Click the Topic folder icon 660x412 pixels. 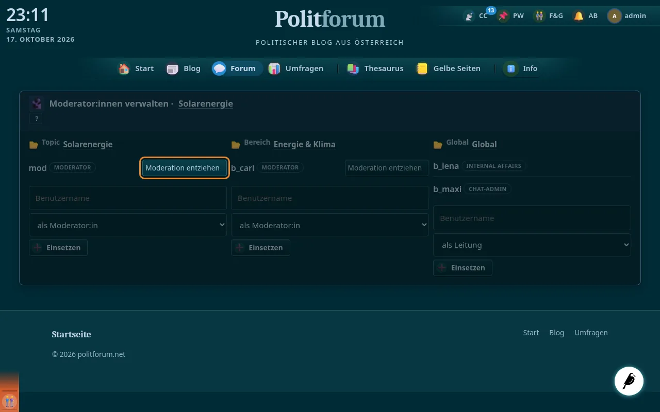pos(34,145)
